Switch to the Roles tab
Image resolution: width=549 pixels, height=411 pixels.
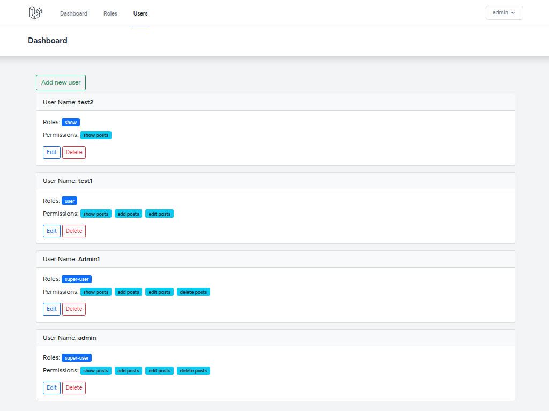pyautogui.click(x=110, y=13)
